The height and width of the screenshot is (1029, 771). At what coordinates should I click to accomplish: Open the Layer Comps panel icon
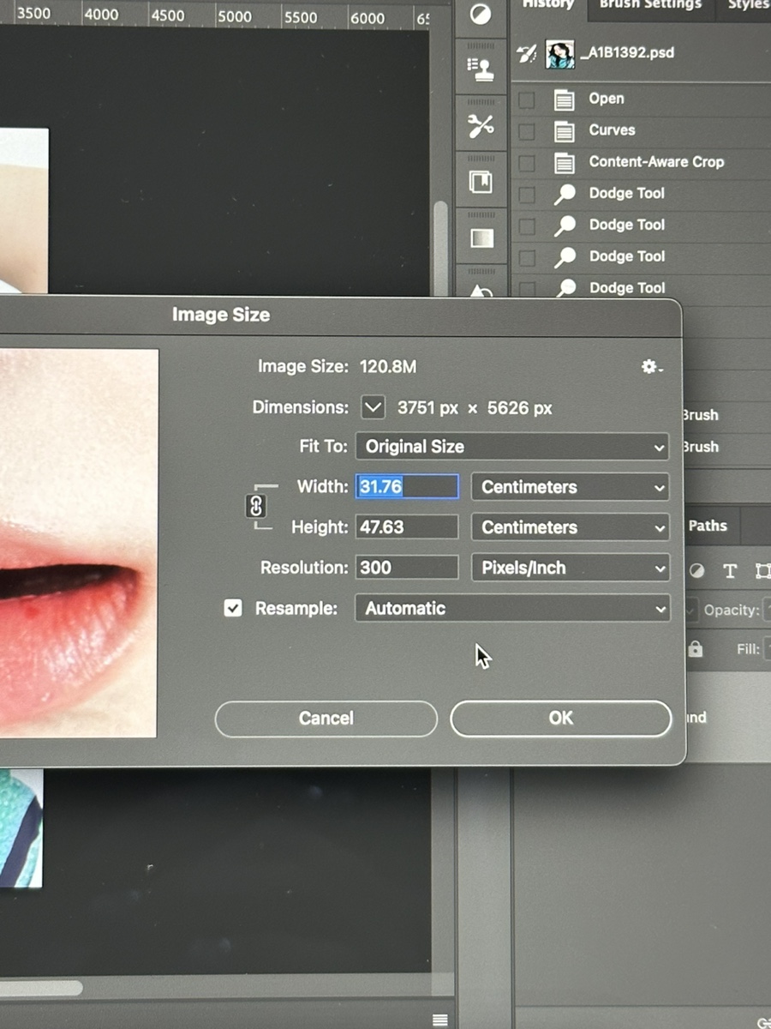pos(481,183)
